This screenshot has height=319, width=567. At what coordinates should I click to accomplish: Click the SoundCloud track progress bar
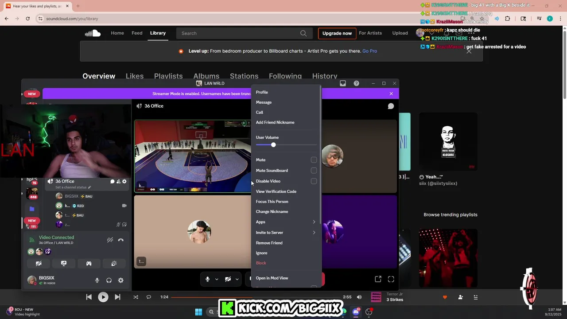pyautogui.click(x=256, y=297)
